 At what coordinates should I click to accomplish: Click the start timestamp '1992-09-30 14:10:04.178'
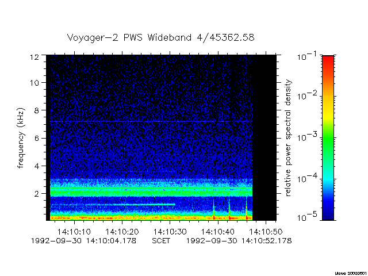[83, 241]
